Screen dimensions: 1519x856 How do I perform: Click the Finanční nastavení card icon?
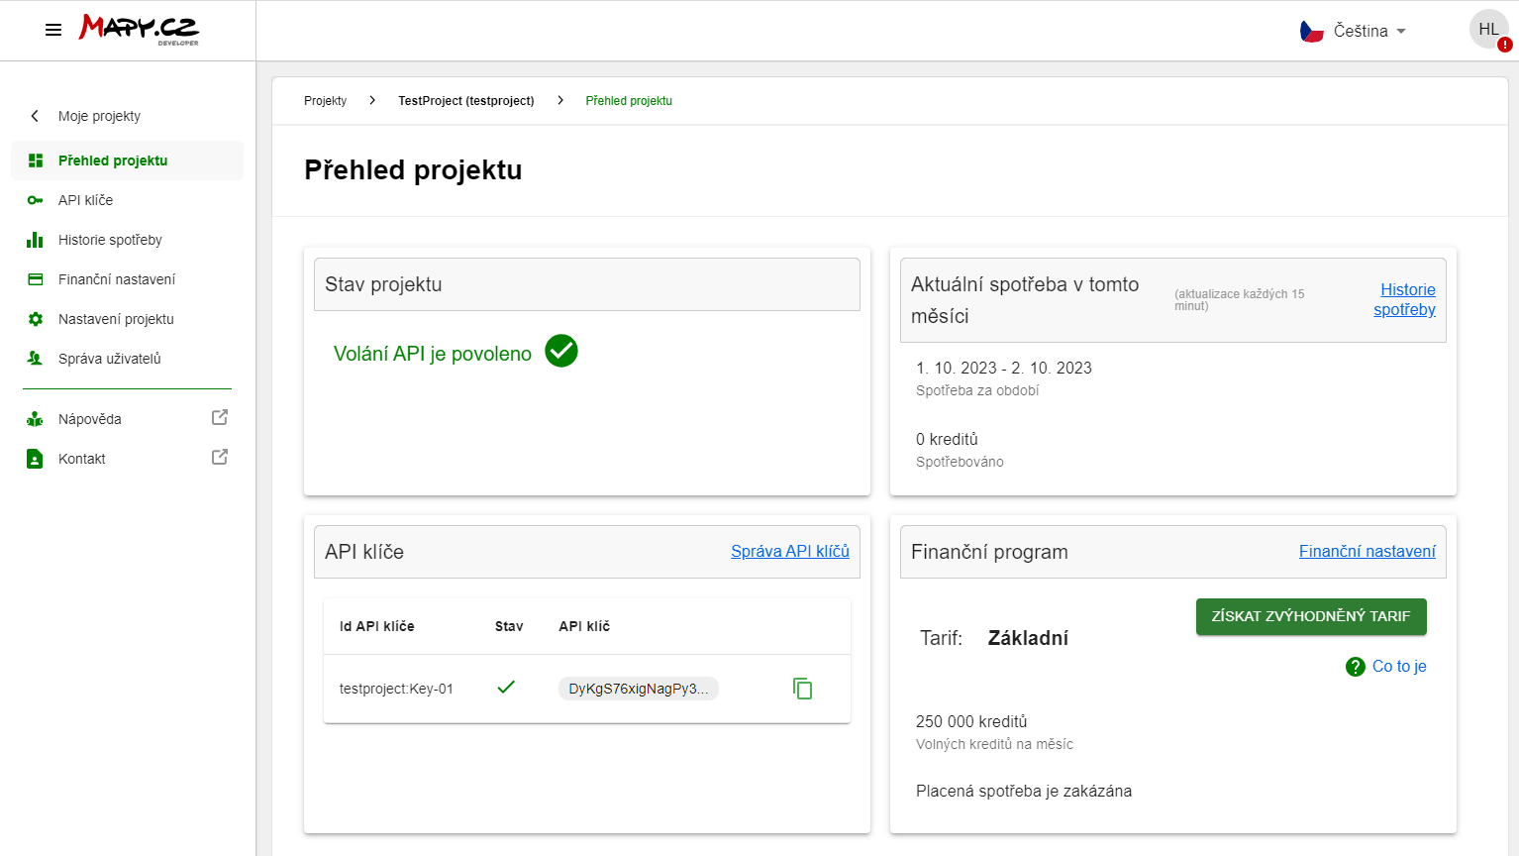34,278
